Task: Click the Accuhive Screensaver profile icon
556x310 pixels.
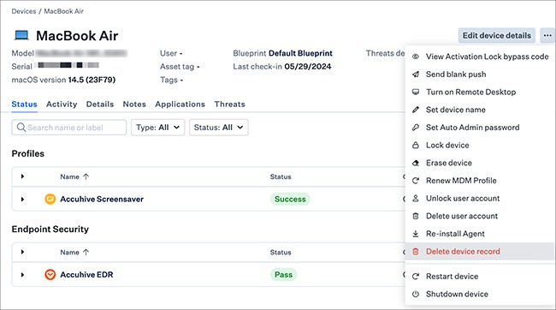Action: 50,199
